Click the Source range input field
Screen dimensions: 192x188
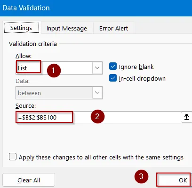(98, 117)
